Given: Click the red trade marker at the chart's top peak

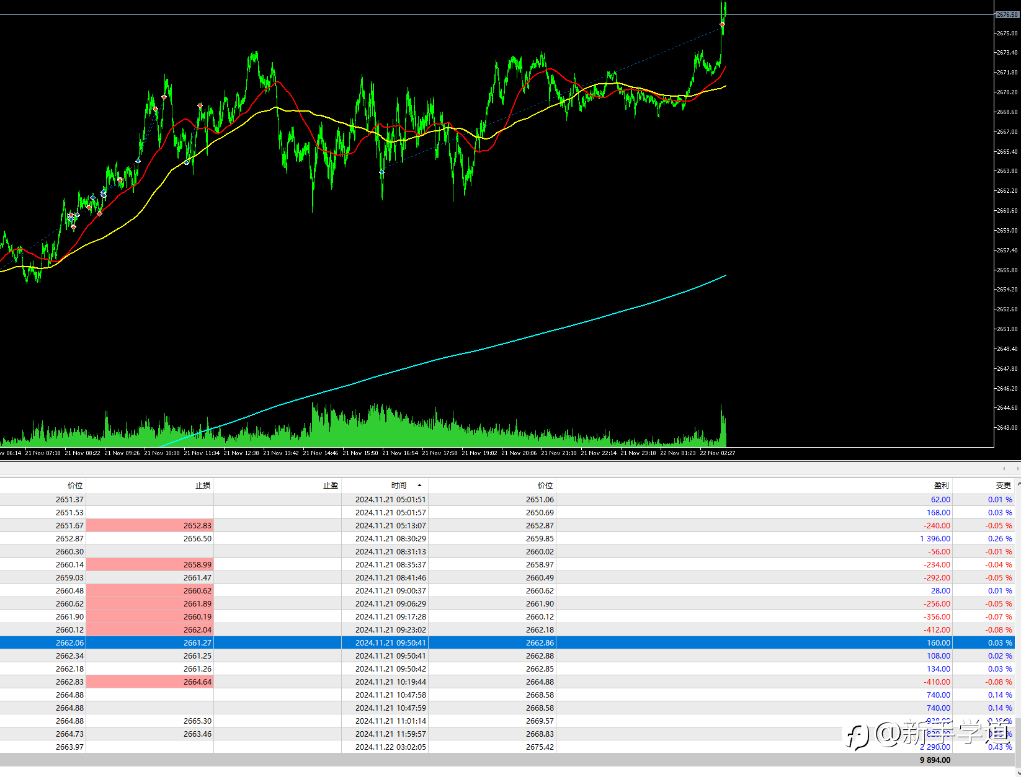Looking at the screenshot, I should pos(722,24).
